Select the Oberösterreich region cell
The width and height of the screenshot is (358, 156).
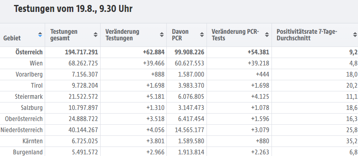click(24, 119)
